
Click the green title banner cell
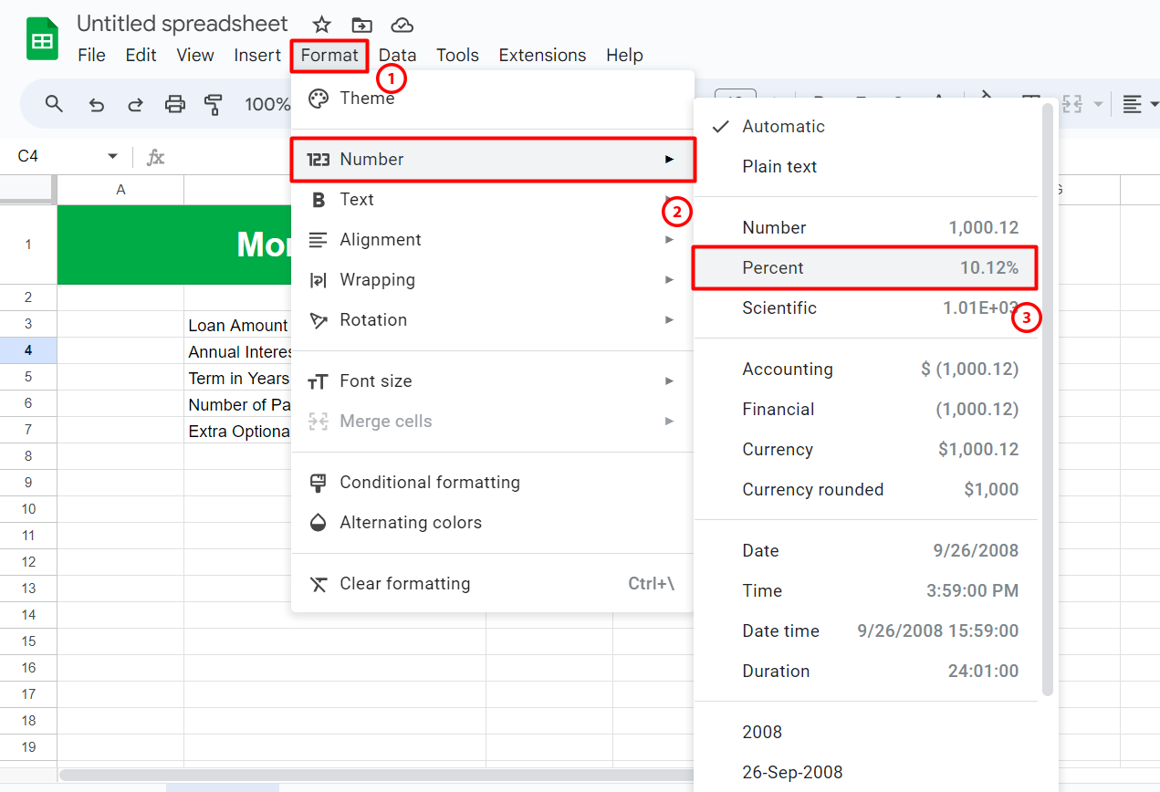[x=174, y=245]
